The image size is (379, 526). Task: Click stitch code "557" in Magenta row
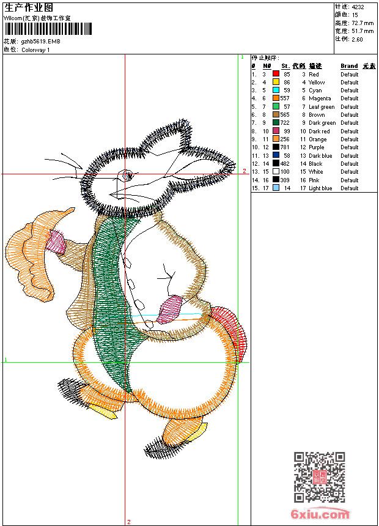point(285,98)
